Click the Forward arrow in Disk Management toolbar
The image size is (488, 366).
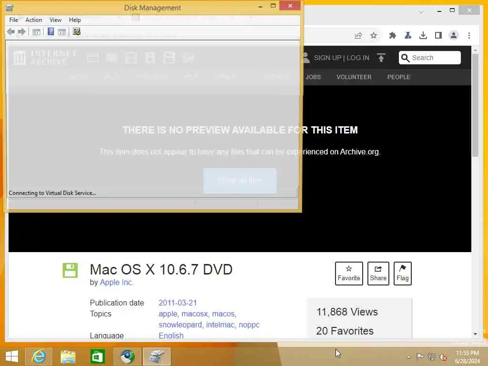click(21, 31)
